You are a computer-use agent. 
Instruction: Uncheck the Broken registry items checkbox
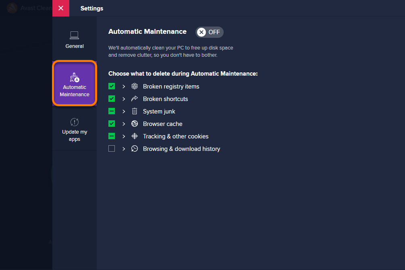tap(112, 86)
